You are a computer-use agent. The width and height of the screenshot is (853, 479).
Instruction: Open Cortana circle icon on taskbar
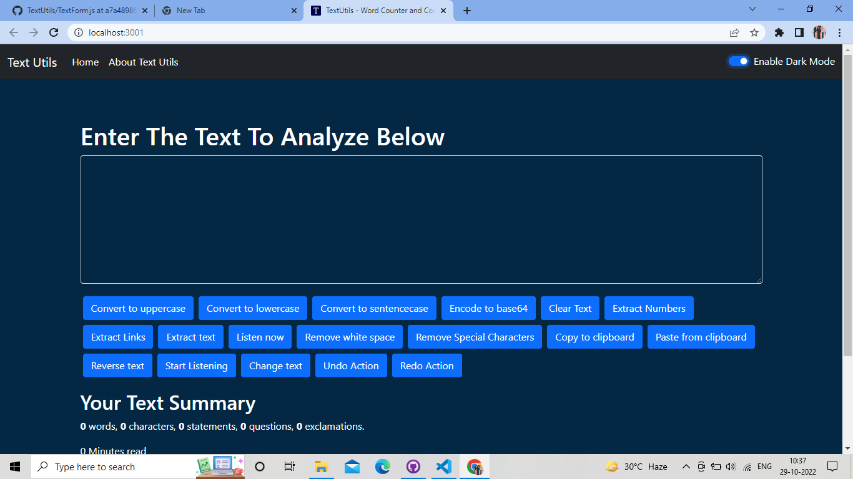point(260,467)
